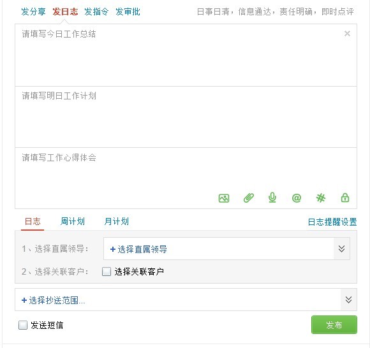Expand the 选择直属领导 dropdown arrow
The height and width of the screenshot is (348, 370).
[341, 249]
